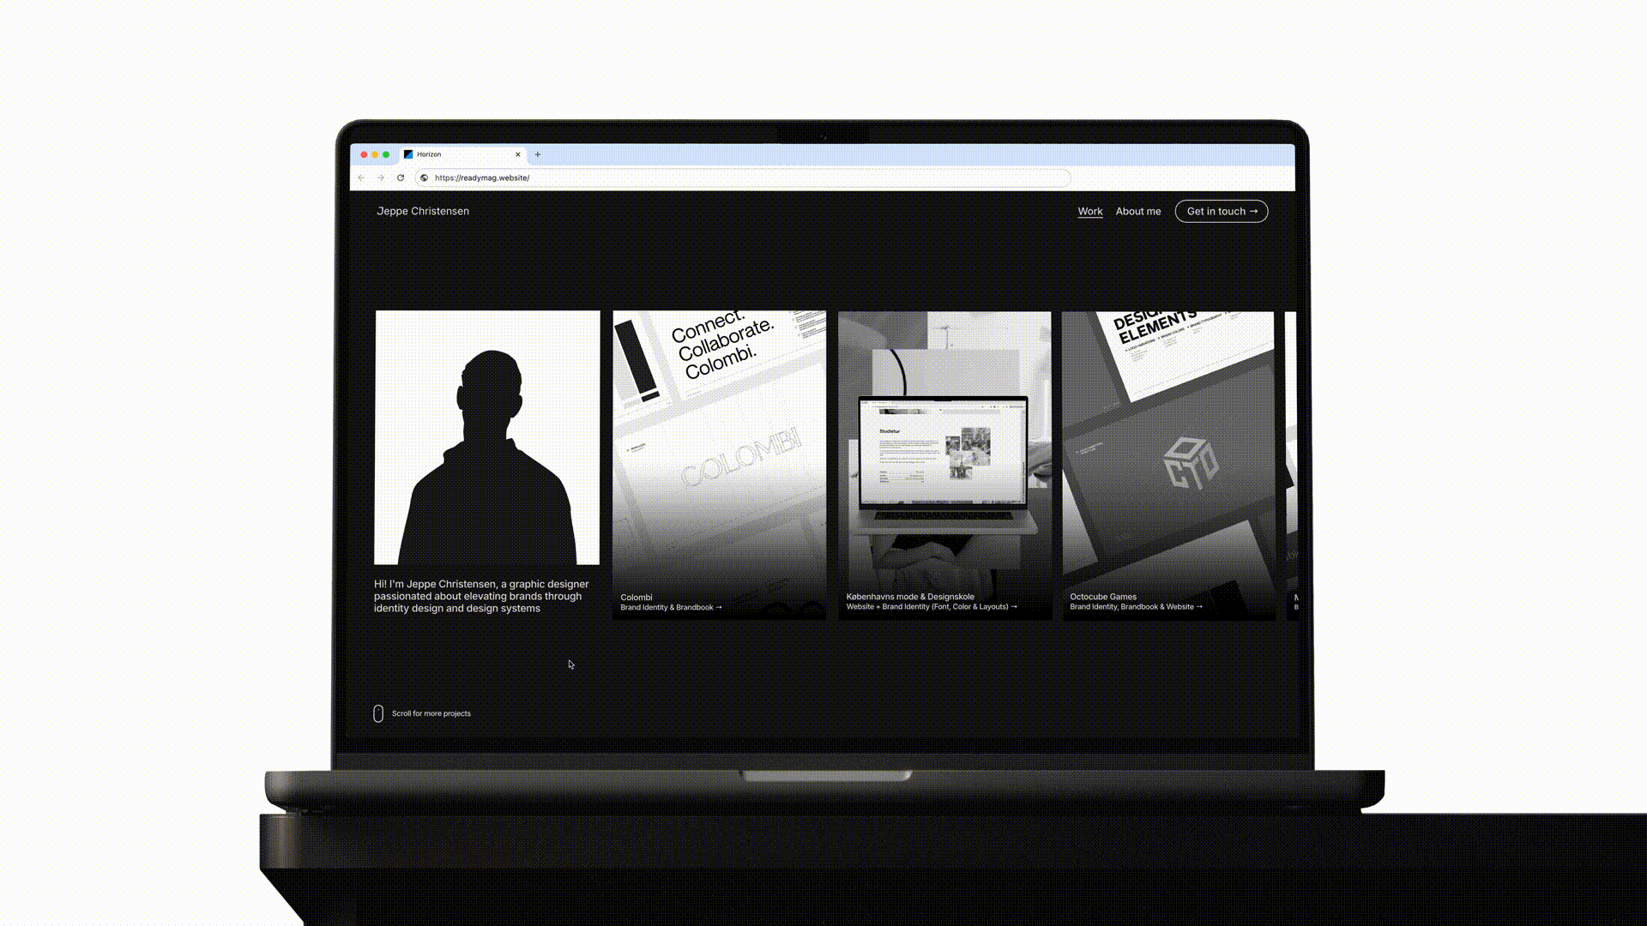1647x926 pixels.
Task: Click the site info globe icon
Action: [x=424, y=177]
